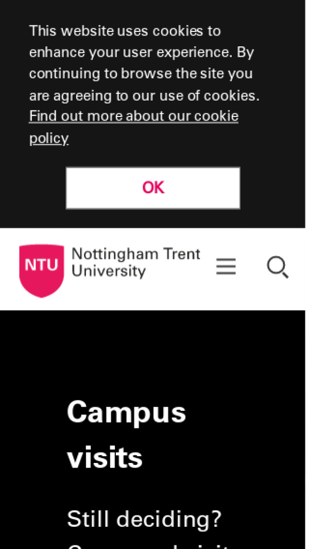Image resolution: width=309 pixels, height=549 pixels.
Task: Open the hamburger navigation menu
Action: point(226,267)
